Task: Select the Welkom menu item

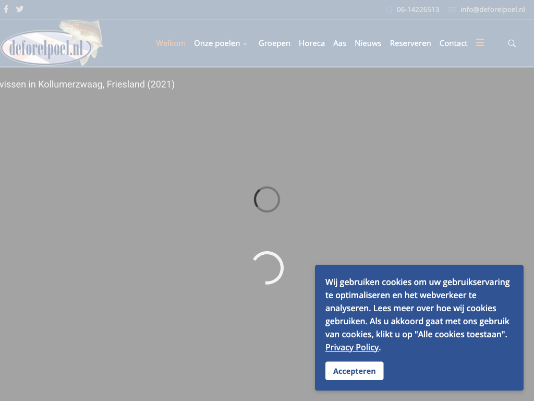Action: (171, 43)
